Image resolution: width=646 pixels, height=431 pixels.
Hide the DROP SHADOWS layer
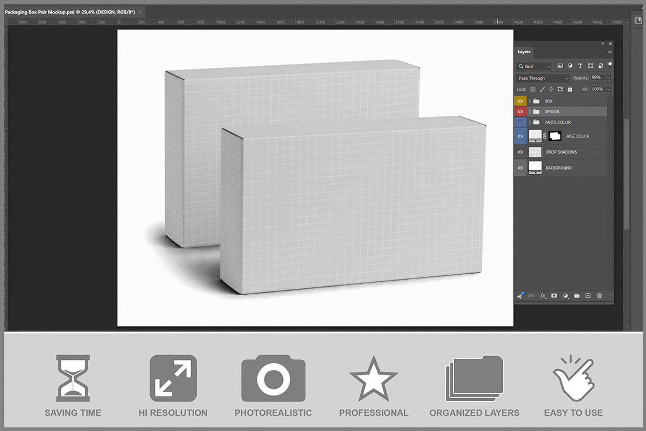[x=520, y=152]
